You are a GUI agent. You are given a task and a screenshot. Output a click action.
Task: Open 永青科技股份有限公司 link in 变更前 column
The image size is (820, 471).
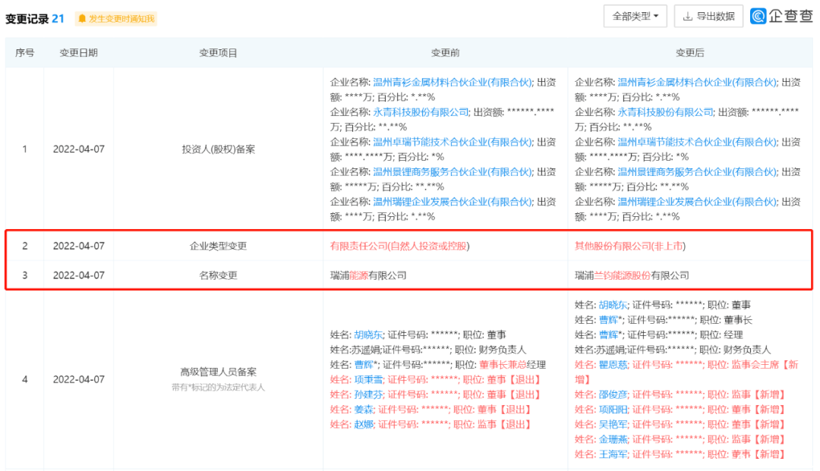point(421,112)
